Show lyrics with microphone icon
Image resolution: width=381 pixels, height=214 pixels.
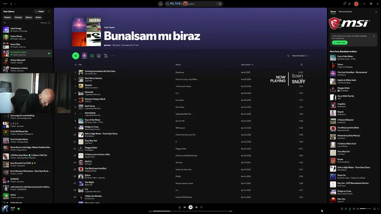[346, 209]
